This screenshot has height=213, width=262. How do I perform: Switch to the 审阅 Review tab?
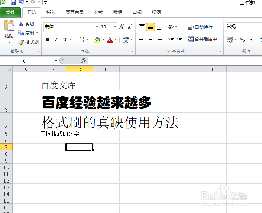coord(137,13)
